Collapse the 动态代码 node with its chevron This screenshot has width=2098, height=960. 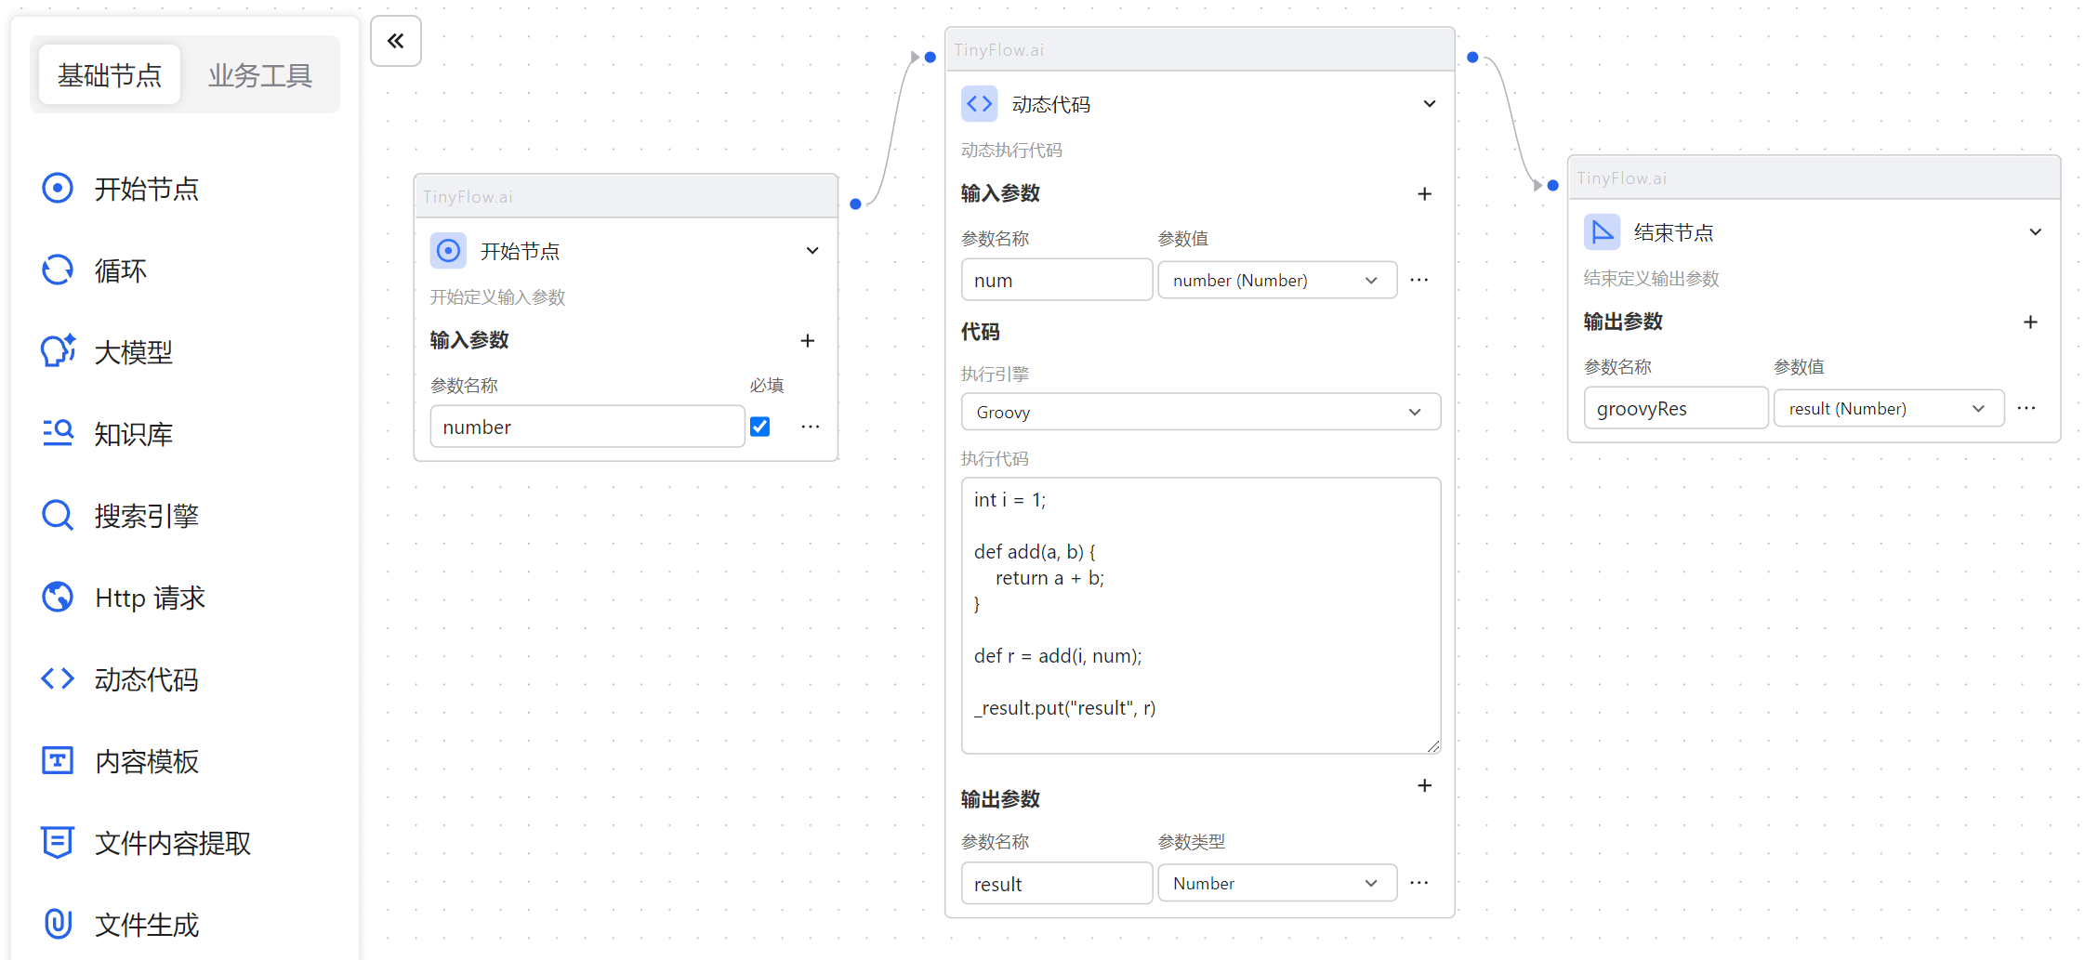click(1430, 104)
